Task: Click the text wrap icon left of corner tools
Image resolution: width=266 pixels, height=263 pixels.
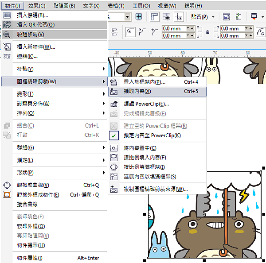Action: [x=114, y=32]
